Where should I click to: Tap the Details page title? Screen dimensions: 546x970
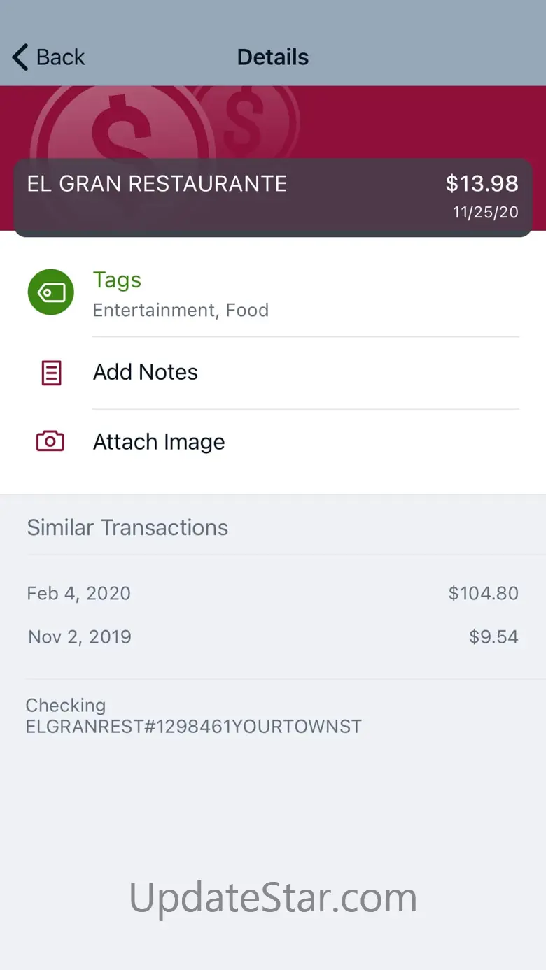click(x=273, y=57)
